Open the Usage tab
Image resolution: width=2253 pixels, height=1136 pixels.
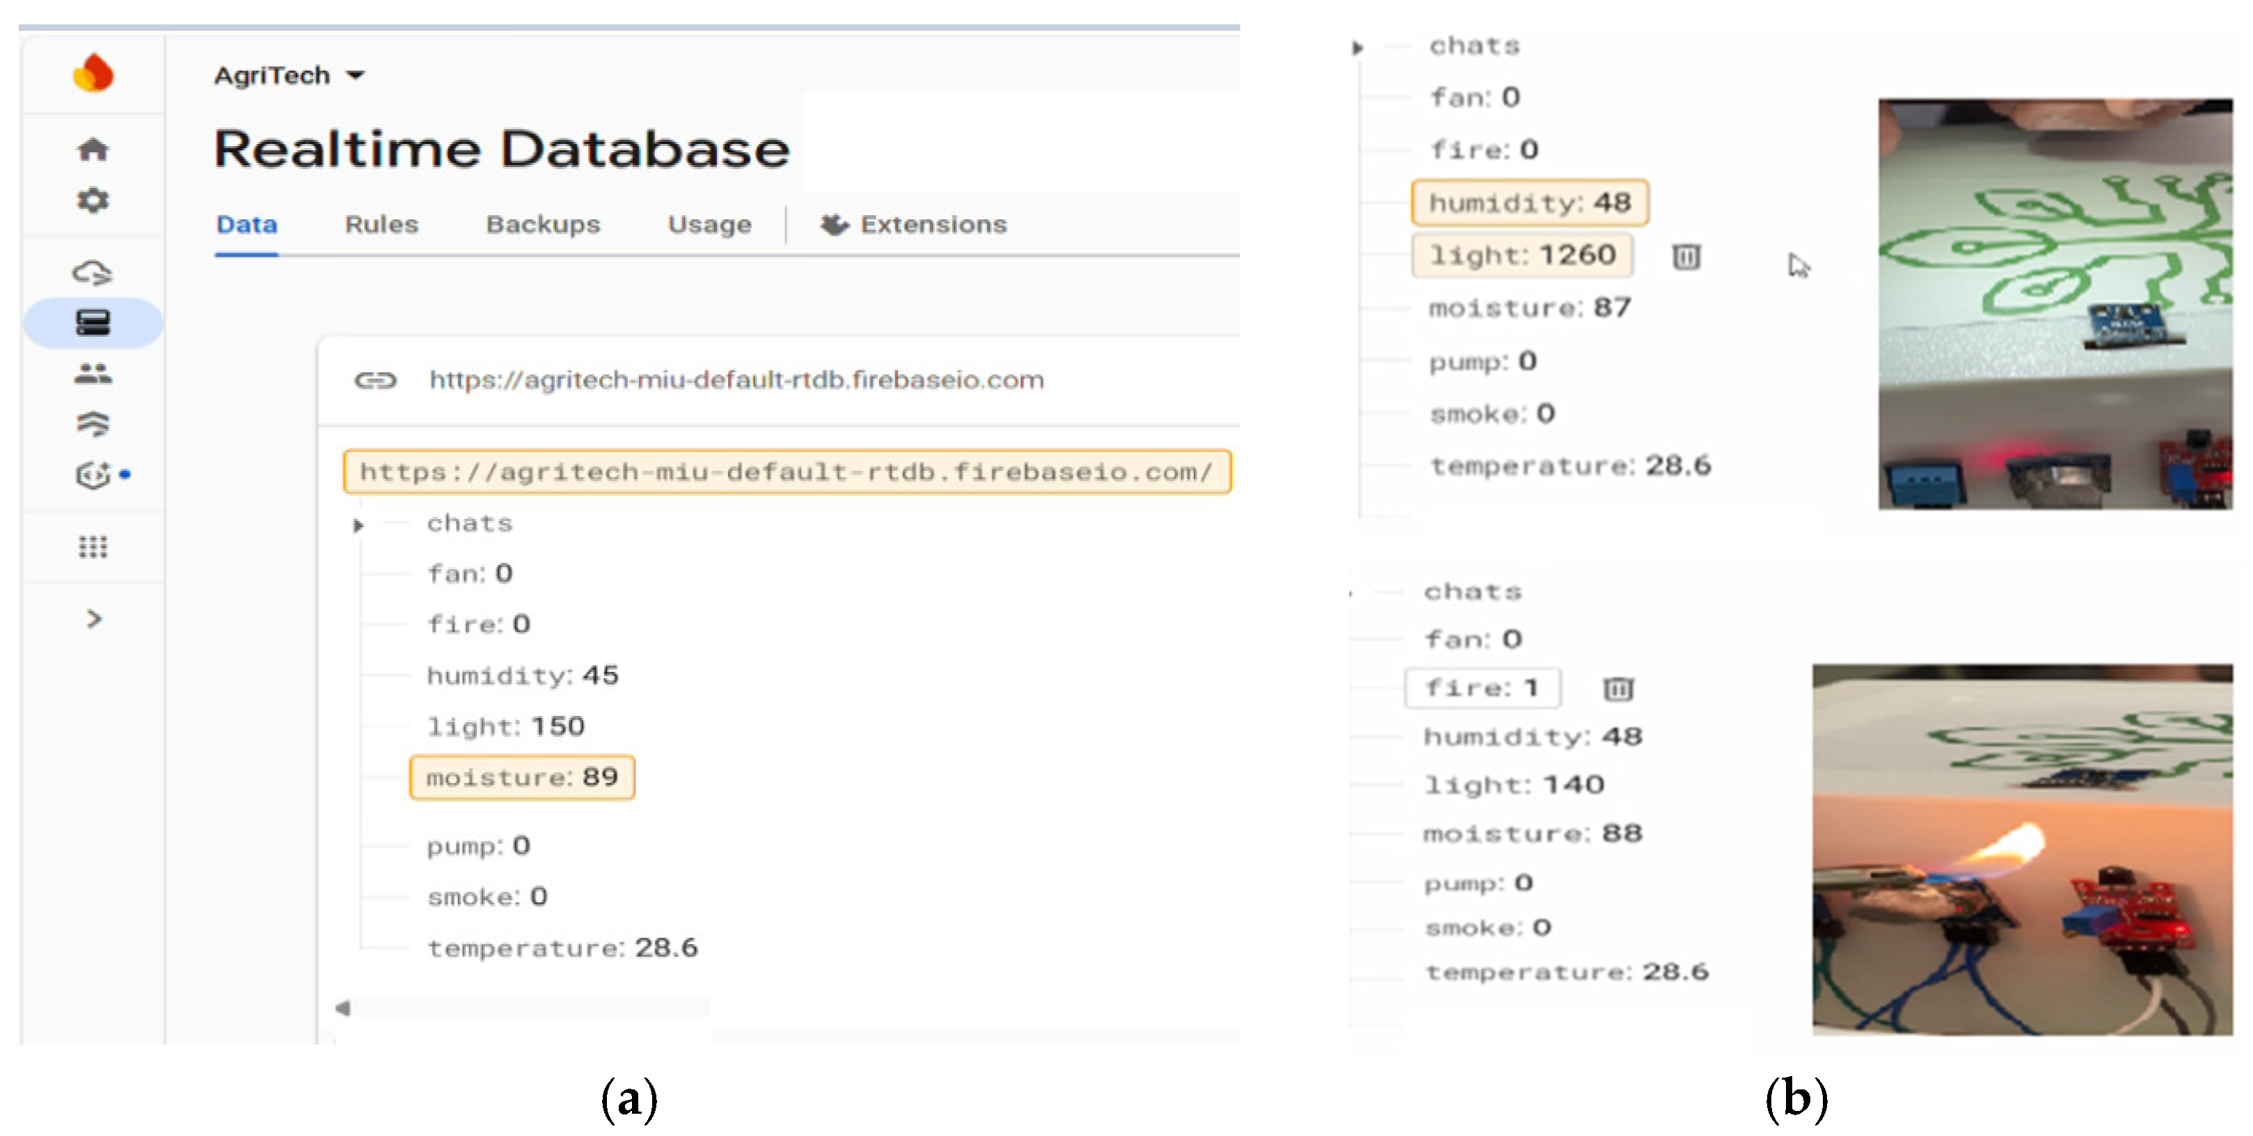tap(709, 225)
